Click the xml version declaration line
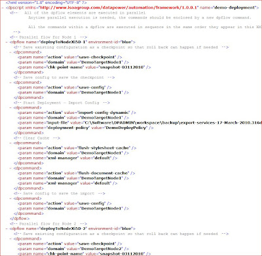Image resolution: width=262 pixels, height=256 pixels. [x=47, y=3]
